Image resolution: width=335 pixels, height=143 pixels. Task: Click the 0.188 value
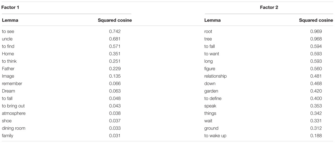(316, 136)
